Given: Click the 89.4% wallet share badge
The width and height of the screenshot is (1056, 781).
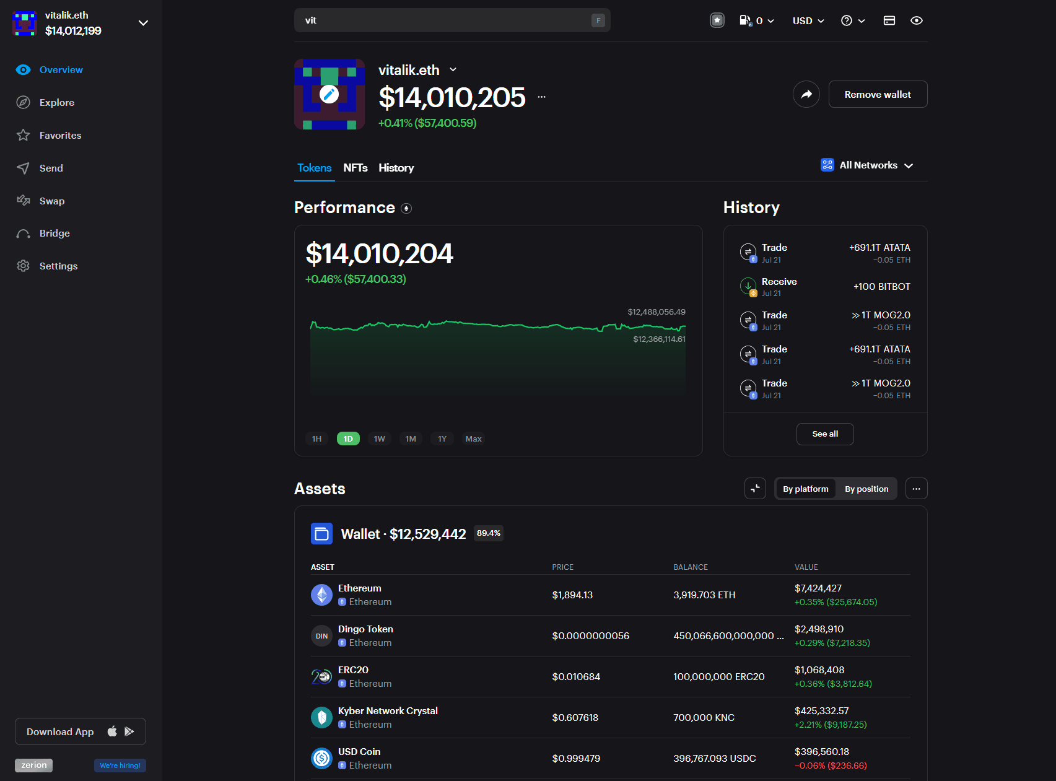Looking at the screenshot, I should 489,533.
